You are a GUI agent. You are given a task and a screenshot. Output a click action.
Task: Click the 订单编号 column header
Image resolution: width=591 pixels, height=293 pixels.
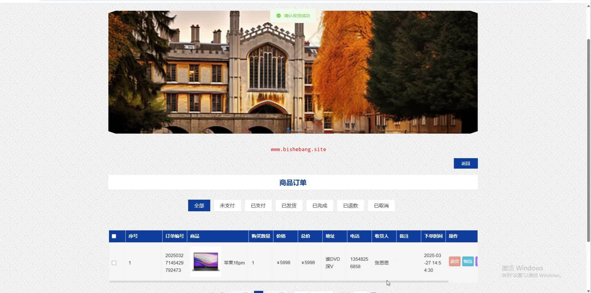coord(175,236)
